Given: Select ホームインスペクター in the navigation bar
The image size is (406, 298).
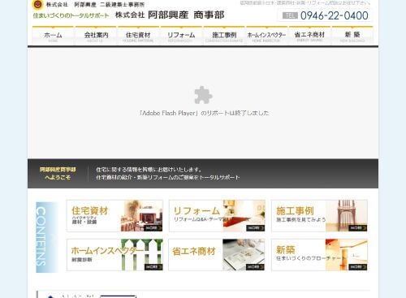Looking at the screenshot, I should tap(266, 36).
